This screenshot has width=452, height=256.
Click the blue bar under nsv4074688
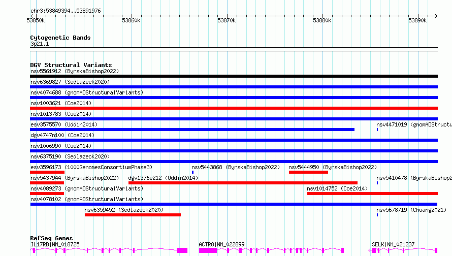point(234,98)
